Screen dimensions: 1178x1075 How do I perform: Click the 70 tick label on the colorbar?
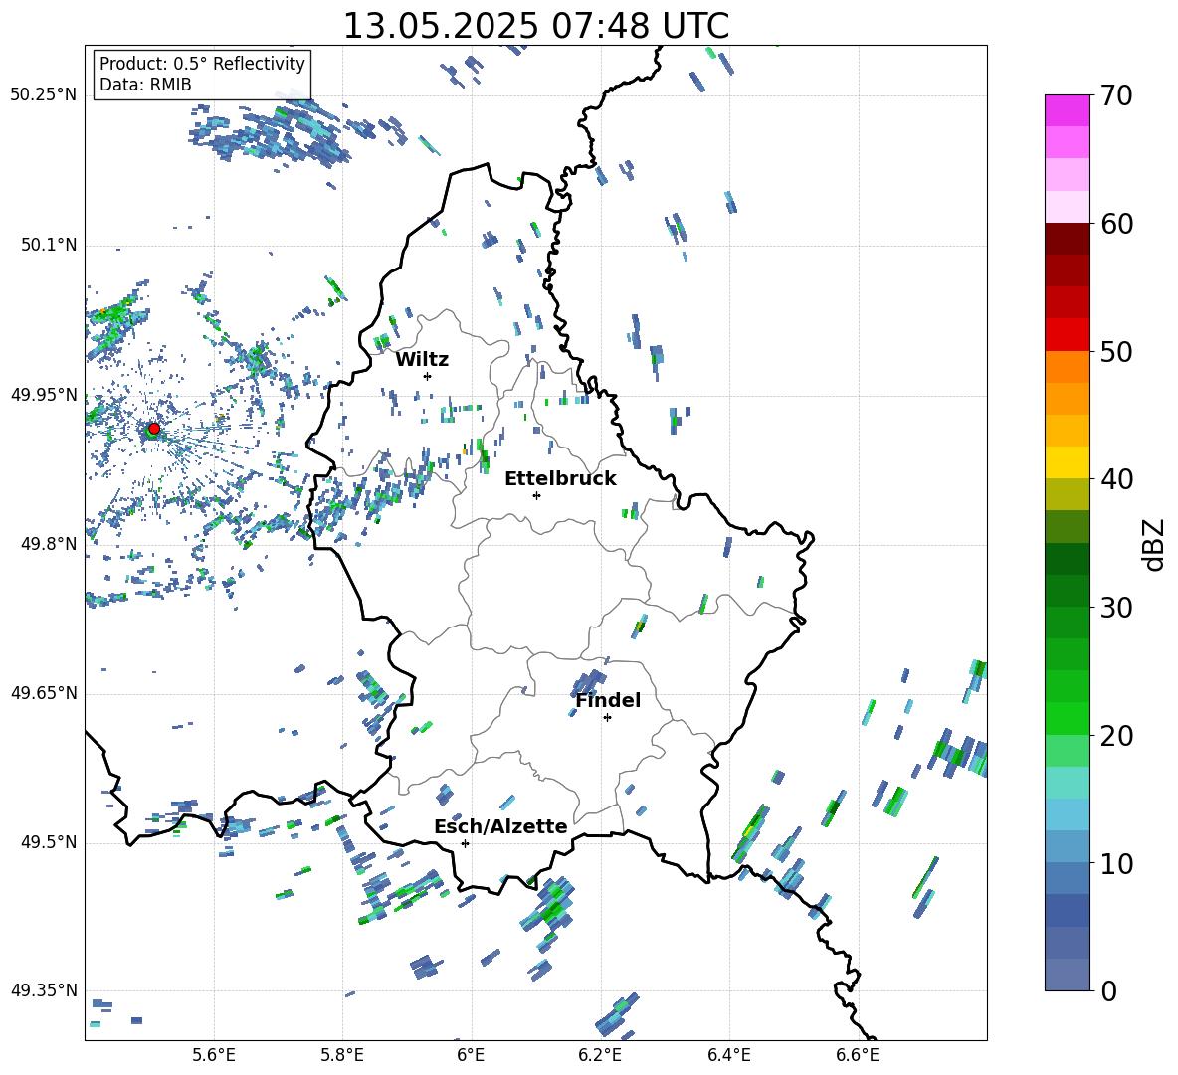(x=1116, y=95)
